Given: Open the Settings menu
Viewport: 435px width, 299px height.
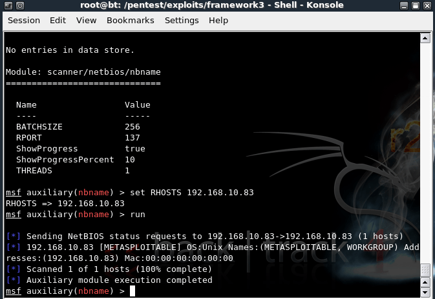Looking at the screenshot, I should pos(182,21).
